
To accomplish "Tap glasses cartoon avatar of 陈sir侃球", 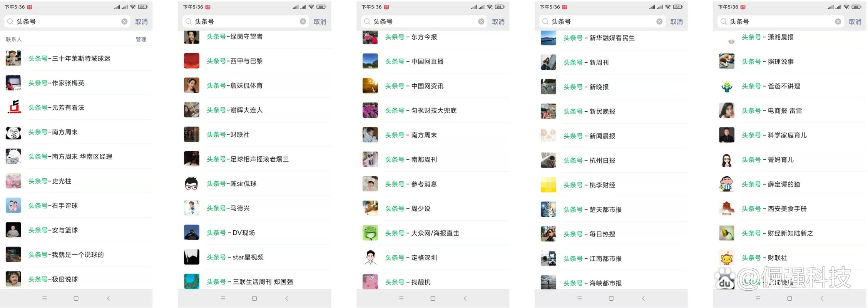I will pyautogui.click(x=192, y=184).
